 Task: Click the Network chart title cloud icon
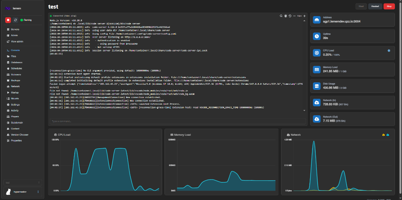click(288, 135)
